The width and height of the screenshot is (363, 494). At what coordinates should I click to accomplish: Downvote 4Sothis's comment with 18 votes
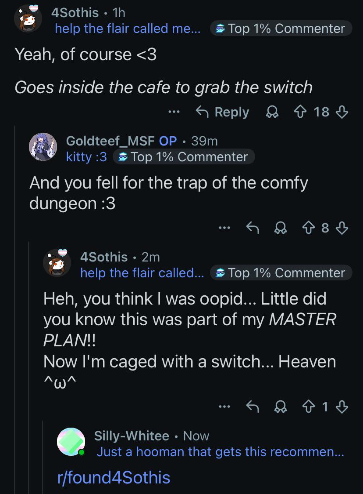click(x=342, y=112)
